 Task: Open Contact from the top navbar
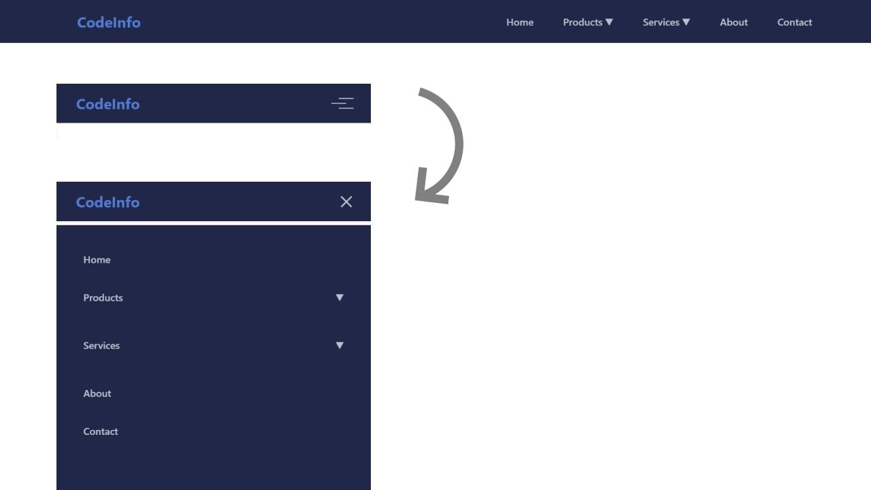794,22
